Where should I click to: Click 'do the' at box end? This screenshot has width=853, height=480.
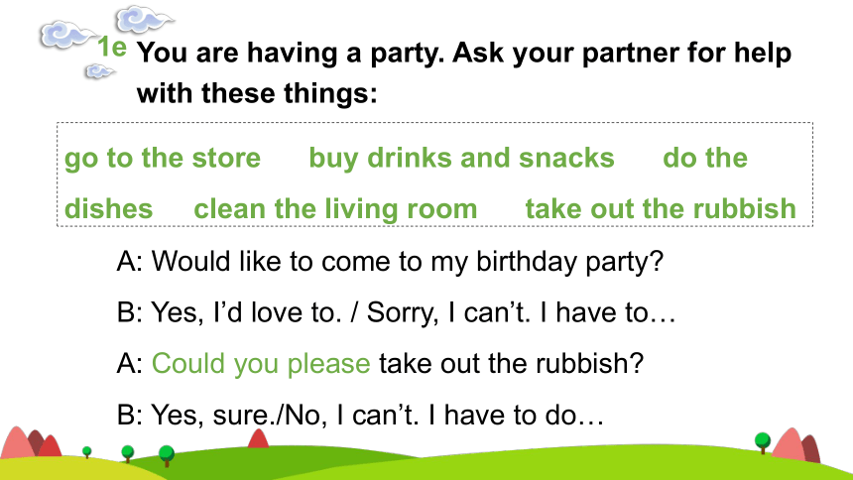pos(705,158)
